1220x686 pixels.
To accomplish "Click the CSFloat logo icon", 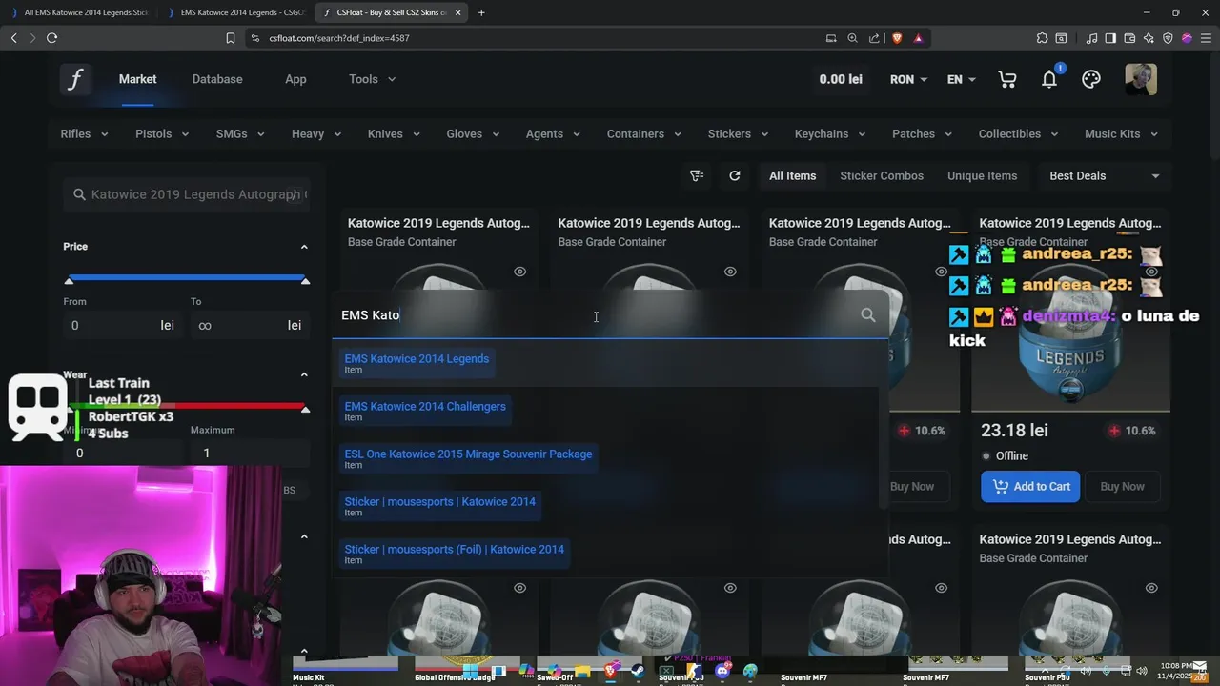I will (x=74, y=79).
